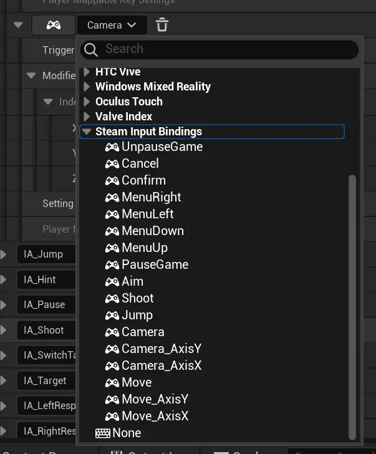The image size is (376, 454).
Task: Expand the IA_Jump action mapping
Action: pos(3,254)
